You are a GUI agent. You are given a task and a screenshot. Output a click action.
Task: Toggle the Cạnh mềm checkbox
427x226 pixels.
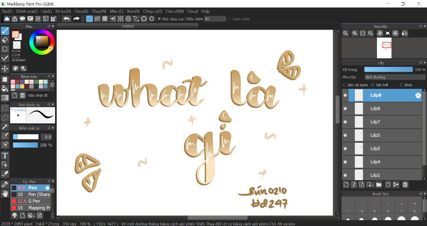coord(229,19)
